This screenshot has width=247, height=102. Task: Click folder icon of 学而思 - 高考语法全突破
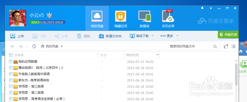(x=15, y=99)
